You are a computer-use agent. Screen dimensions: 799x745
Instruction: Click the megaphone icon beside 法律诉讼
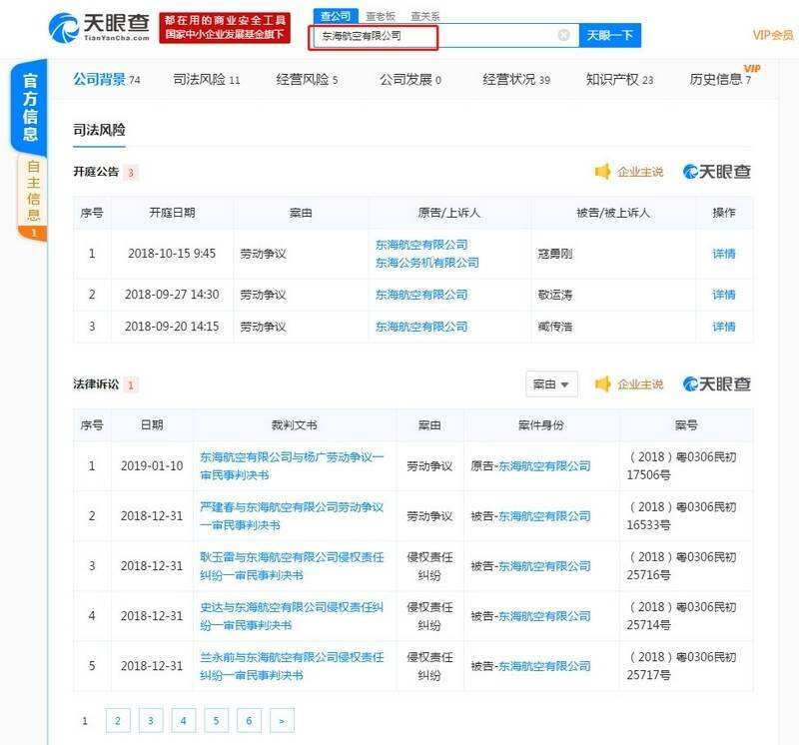click(x=603, y=383)
